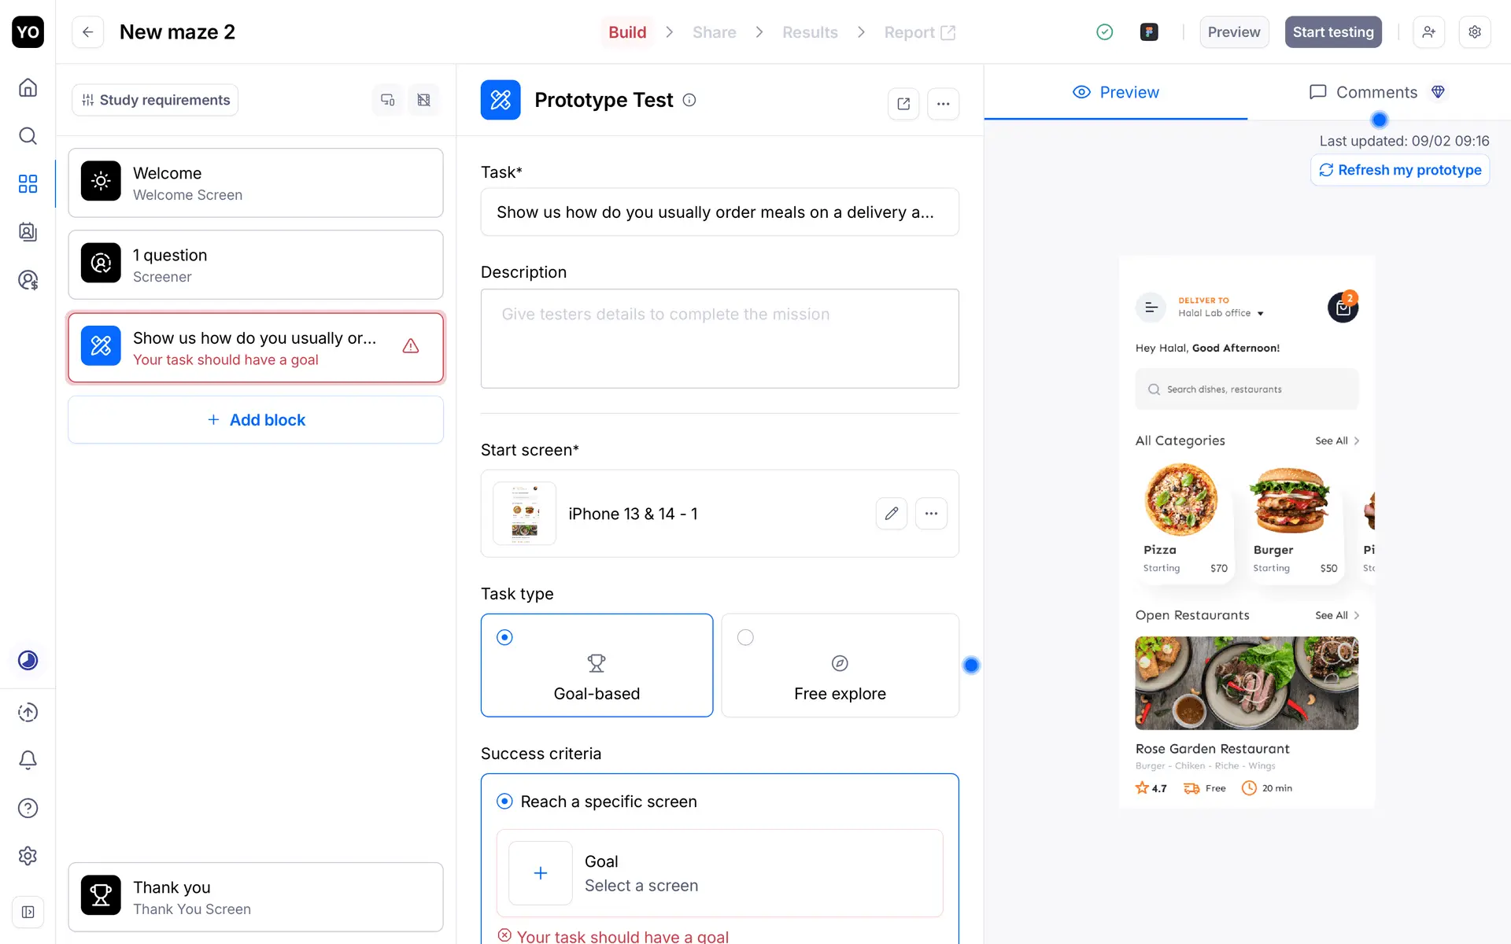Open the home icon in sidebar
The image size is (1511, 944).
pyautogui.click(x=28, y=87)
